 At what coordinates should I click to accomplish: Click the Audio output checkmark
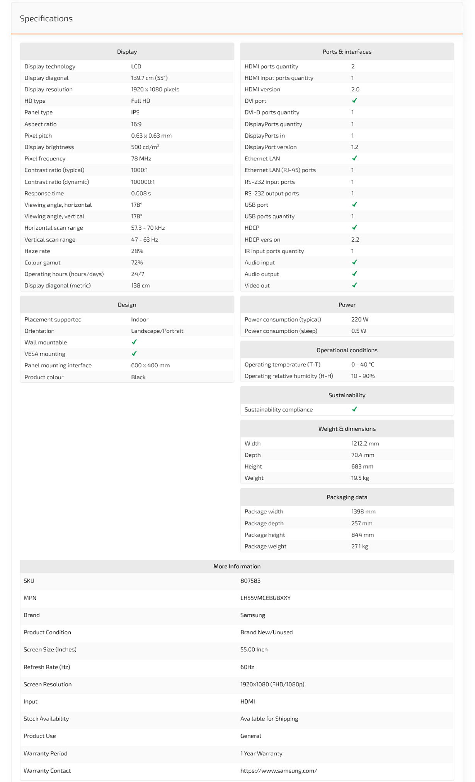click(354, 274)
